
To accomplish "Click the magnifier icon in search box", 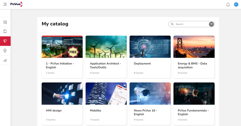I will 172,24.
